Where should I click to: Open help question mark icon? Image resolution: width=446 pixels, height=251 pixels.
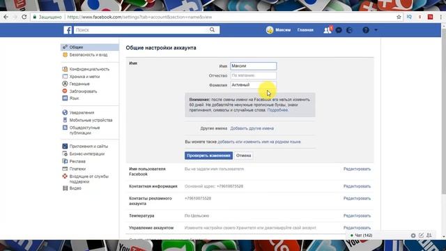pos(366,30)
